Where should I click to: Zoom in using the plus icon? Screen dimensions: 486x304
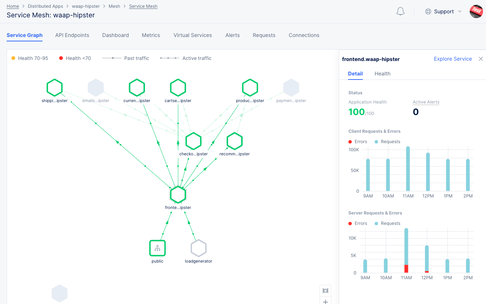coord(325,302)
